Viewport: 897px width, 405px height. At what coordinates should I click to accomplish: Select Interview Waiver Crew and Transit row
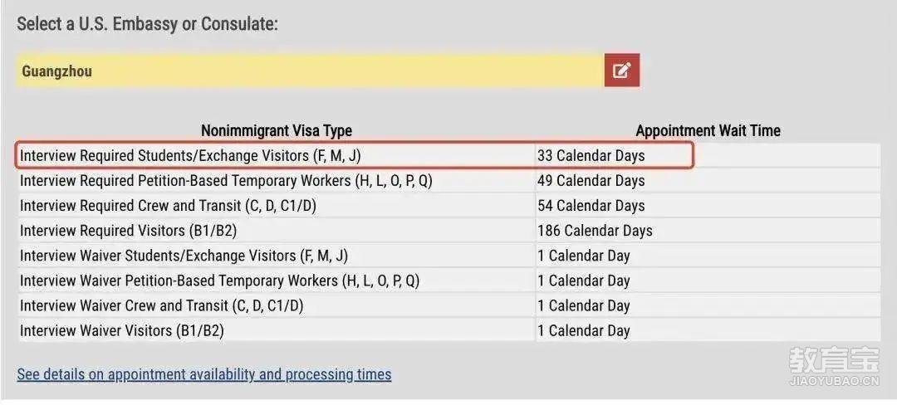pos(449,305)
